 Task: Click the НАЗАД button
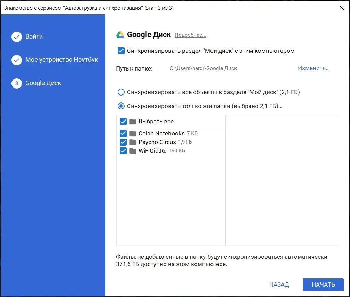click(279, 284)
